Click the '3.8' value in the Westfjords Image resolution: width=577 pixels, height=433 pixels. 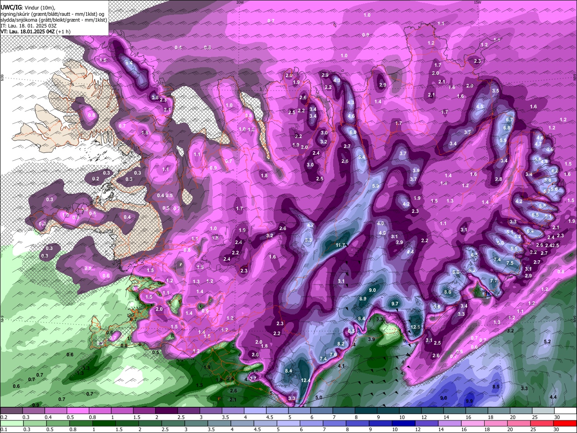pos(155,97)
